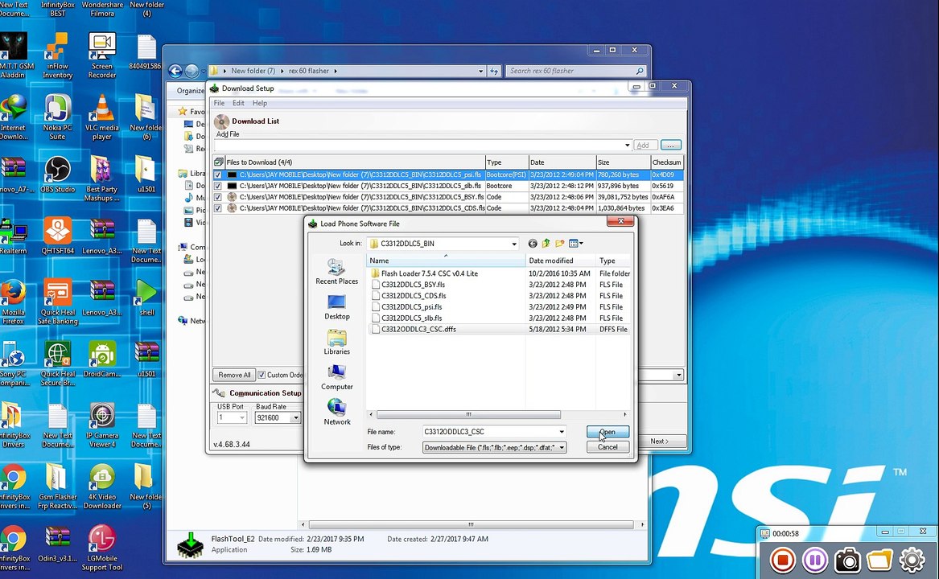Expand the File name dropdown
The image size is (939, 579).
tap(561, 432)
